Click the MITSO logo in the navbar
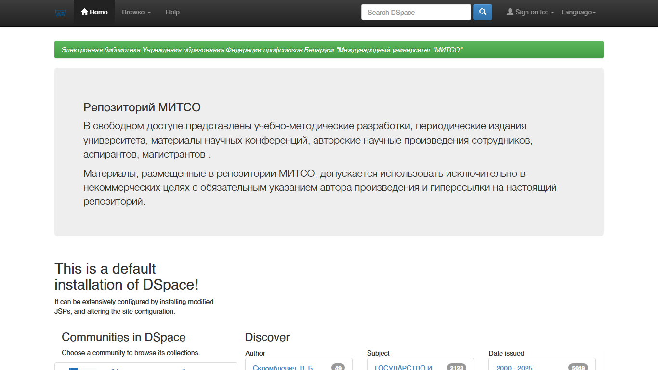 60,13
